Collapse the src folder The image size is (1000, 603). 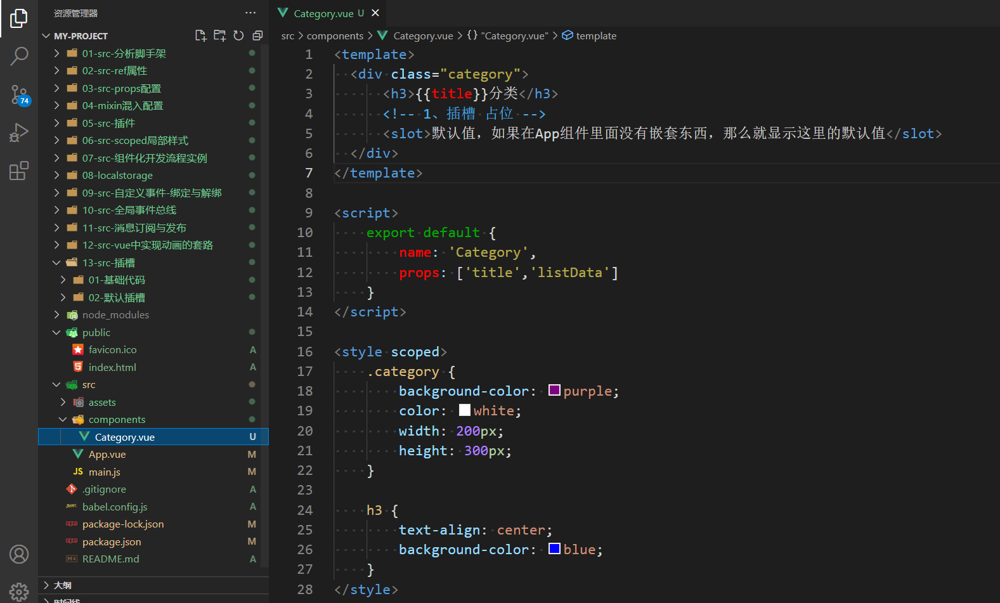pos(56,384)
